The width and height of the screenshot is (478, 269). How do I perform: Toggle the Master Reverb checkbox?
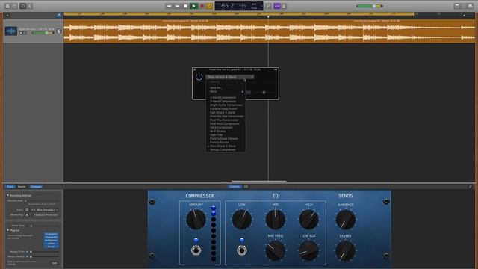(28, 256)
